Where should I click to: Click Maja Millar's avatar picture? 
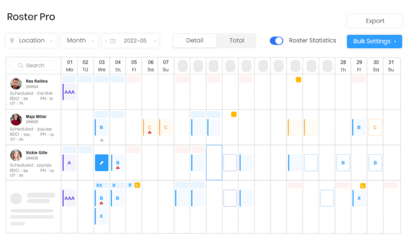coord(16,119)
